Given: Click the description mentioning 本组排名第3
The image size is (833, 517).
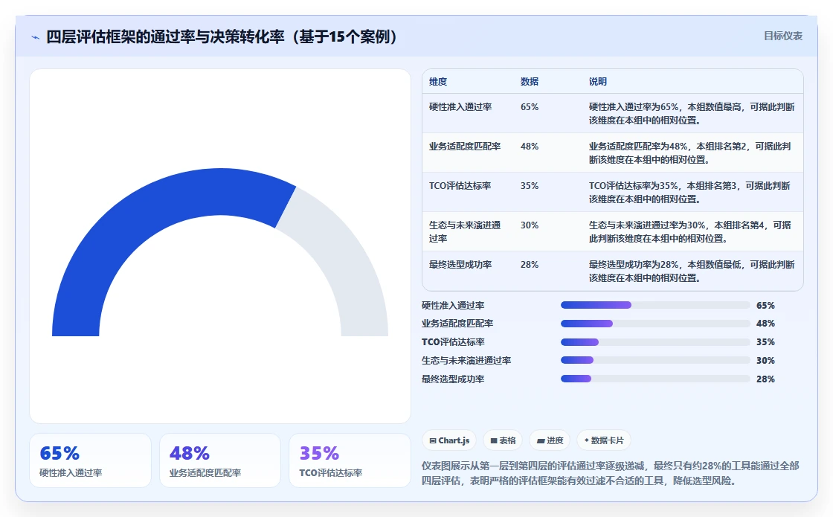Looking at the screenshot, I should pos(689,192).
